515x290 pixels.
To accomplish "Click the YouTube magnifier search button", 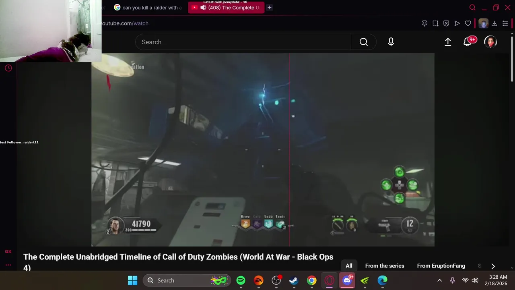I will pos(364,42).
